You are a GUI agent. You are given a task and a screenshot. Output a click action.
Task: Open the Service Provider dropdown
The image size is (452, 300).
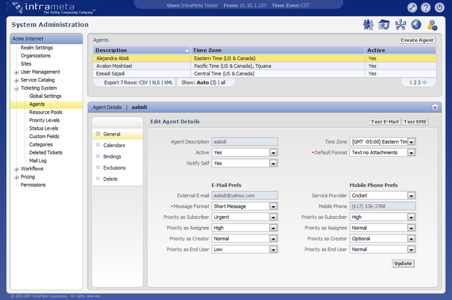[411, 195]
